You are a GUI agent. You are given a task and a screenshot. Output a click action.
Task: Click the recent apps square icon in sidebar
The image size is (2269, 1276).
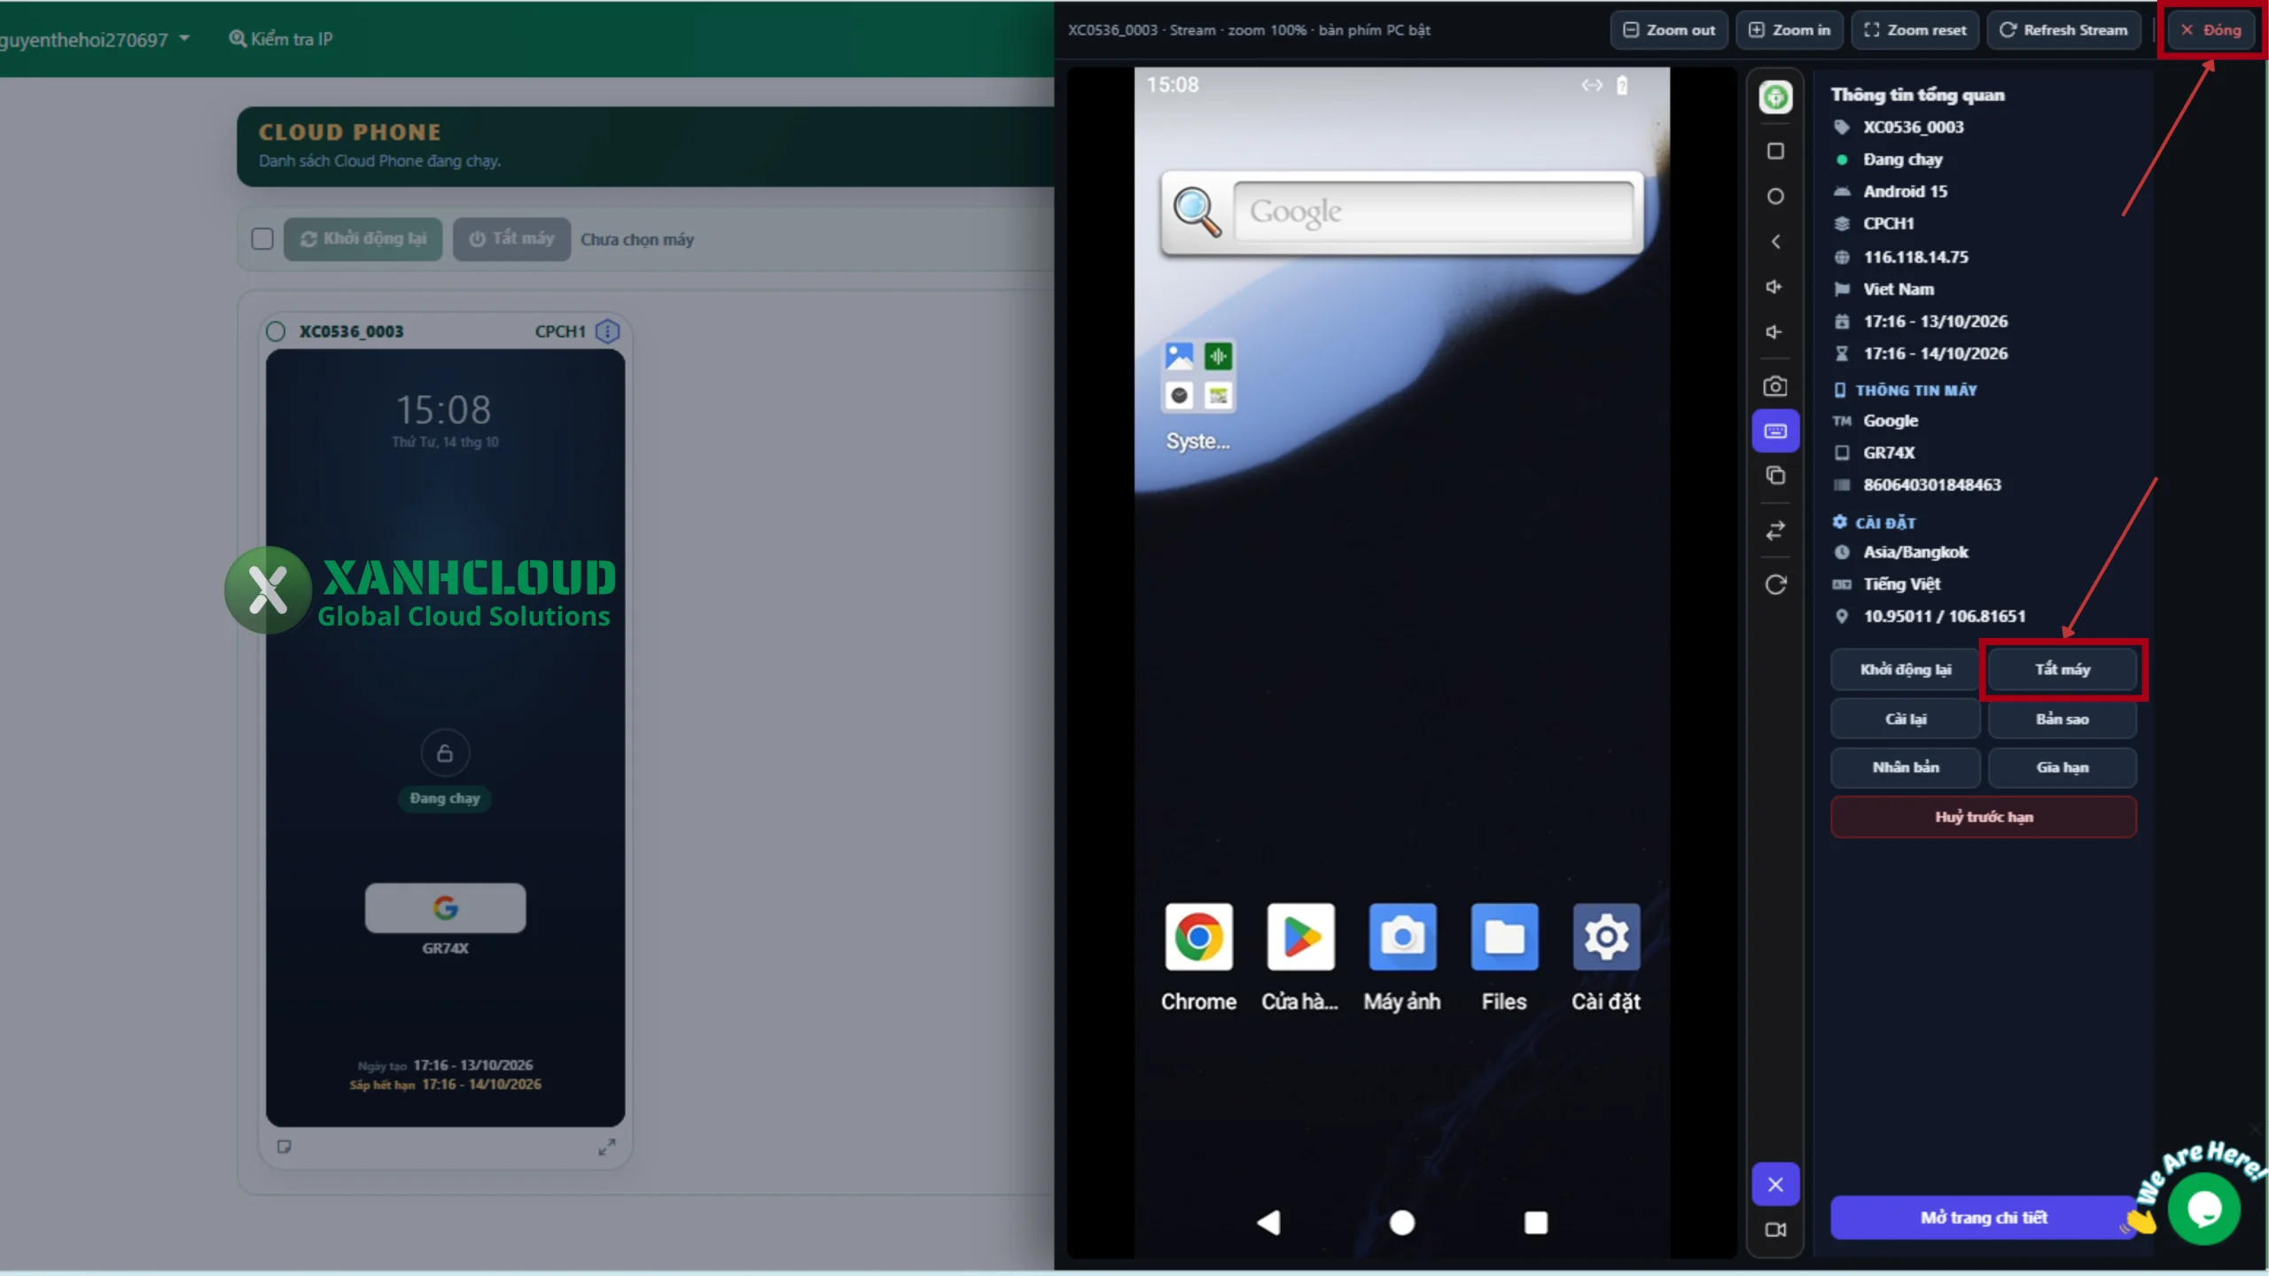click(1775, 152)
